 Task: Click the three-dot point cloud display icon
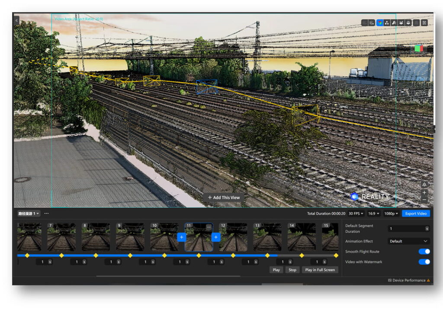(x=387, y=23)
